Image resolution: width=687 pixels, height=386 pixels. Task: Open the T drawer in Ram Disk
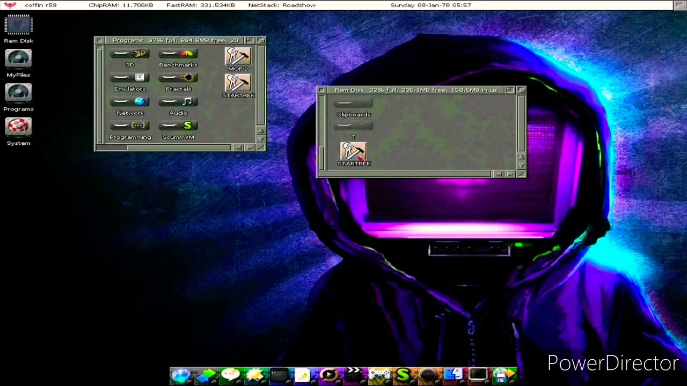(x=353, y=131)
